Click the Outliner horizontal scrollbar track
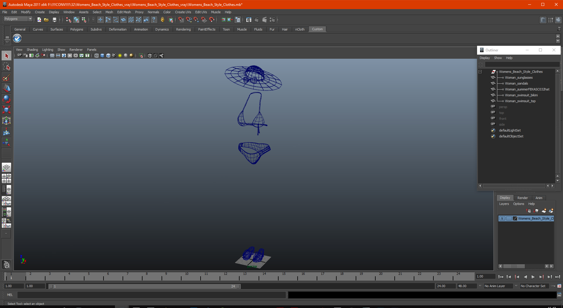 (x=514, y=186)
